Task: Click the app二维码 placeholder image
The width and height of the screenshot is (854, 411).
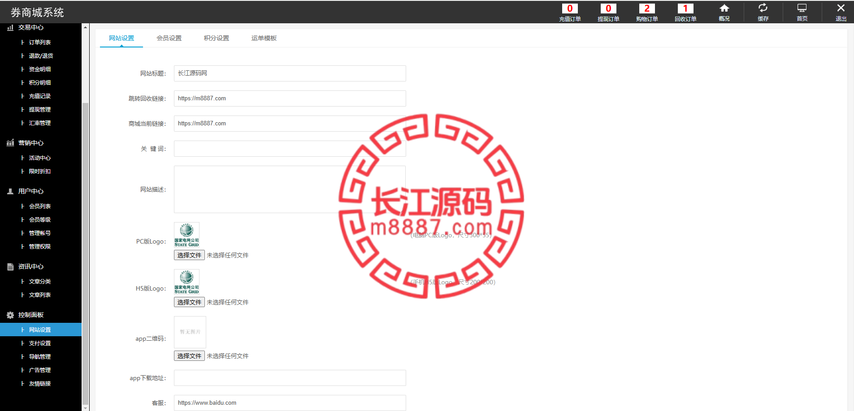Action: [x=190, y=332]
